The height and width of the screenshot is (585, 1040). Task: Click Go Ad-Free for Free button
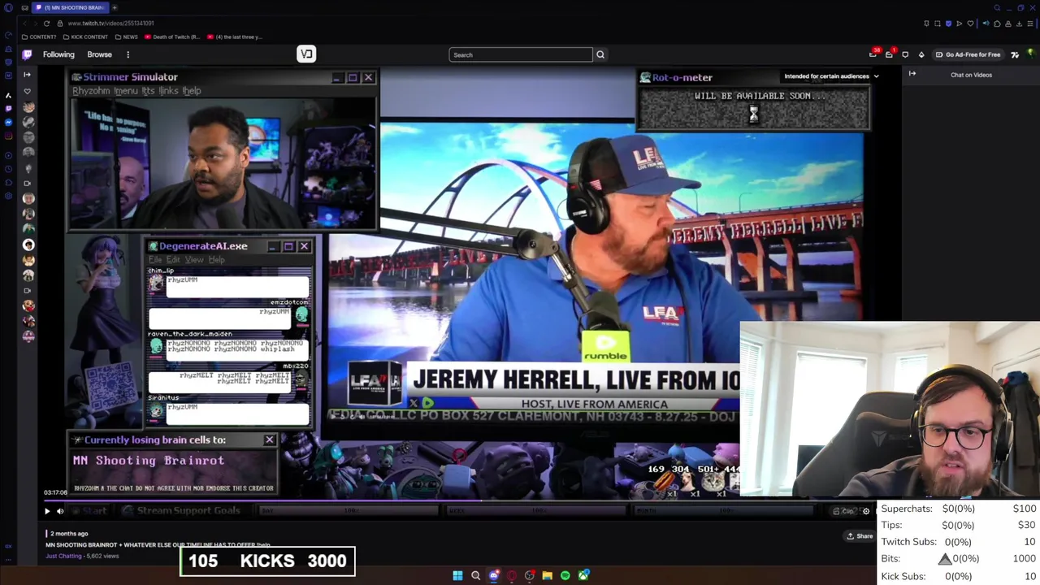[x=968, y=54]
